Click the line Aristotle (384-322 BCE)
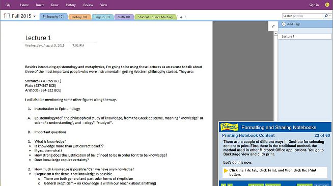The image size is (333, 186). click(x=43, y=90)
